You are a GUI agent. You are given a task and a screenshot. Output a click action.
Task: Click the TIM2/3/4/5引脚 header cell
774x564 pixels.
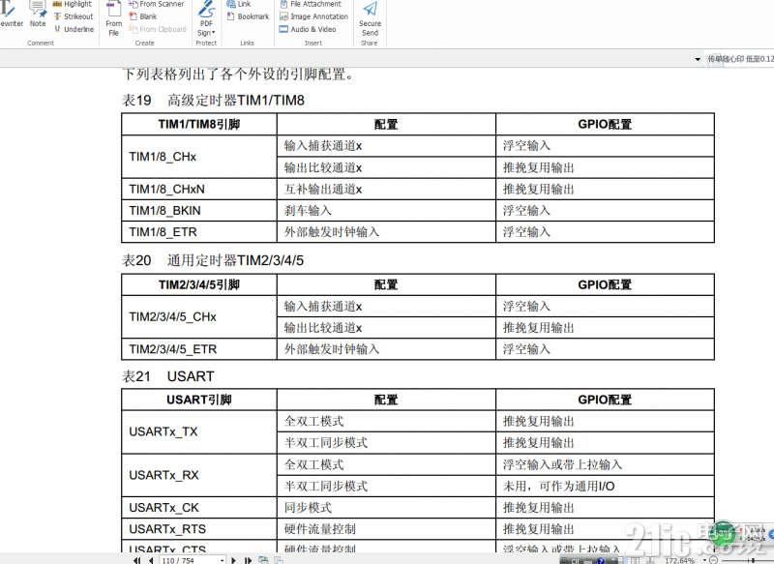coord(199,284)
